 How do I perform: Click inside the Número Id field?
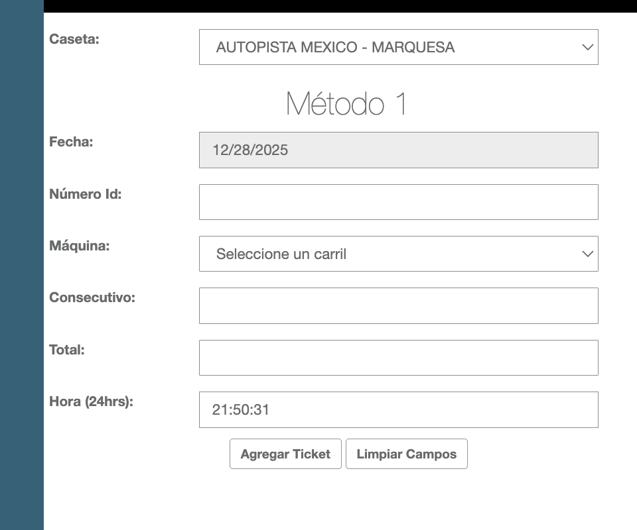point(398,201)
